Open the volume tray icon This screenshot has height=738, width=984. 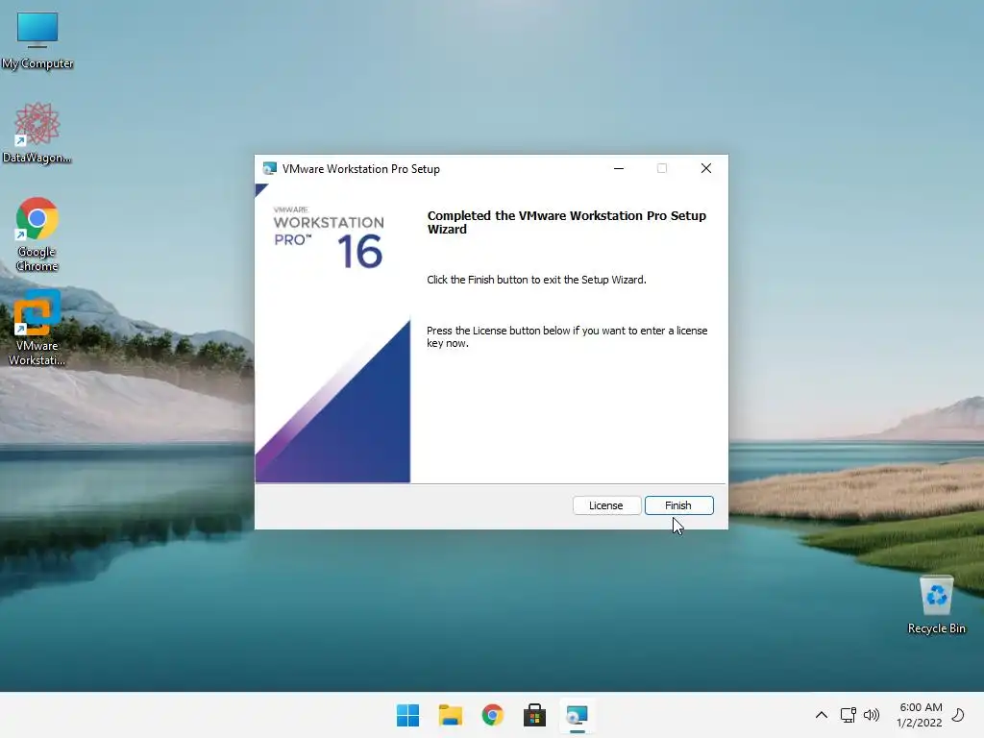point(872,715)
